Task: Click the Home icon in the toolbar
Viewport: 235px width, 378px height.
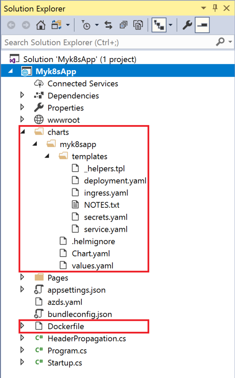Action: (41, 25)
